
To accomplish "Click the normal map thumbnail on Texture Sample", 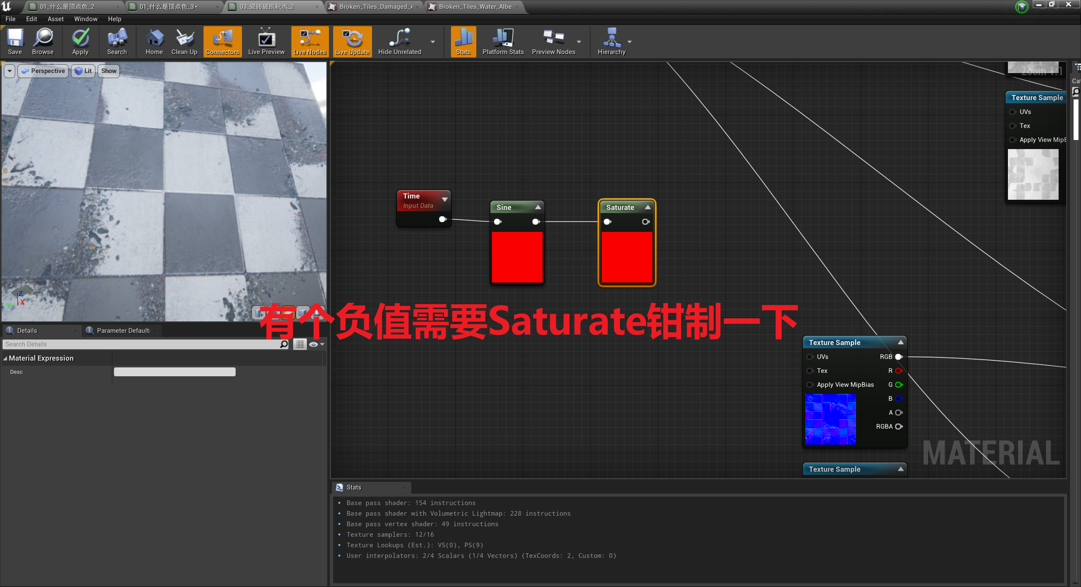I will (x=830, y=419).
